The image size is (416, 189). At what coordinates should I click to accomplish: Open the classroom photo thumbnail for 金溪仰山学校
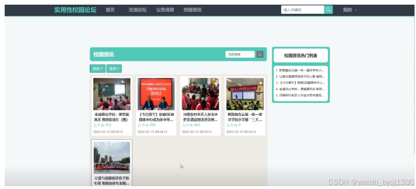(112, 94)
